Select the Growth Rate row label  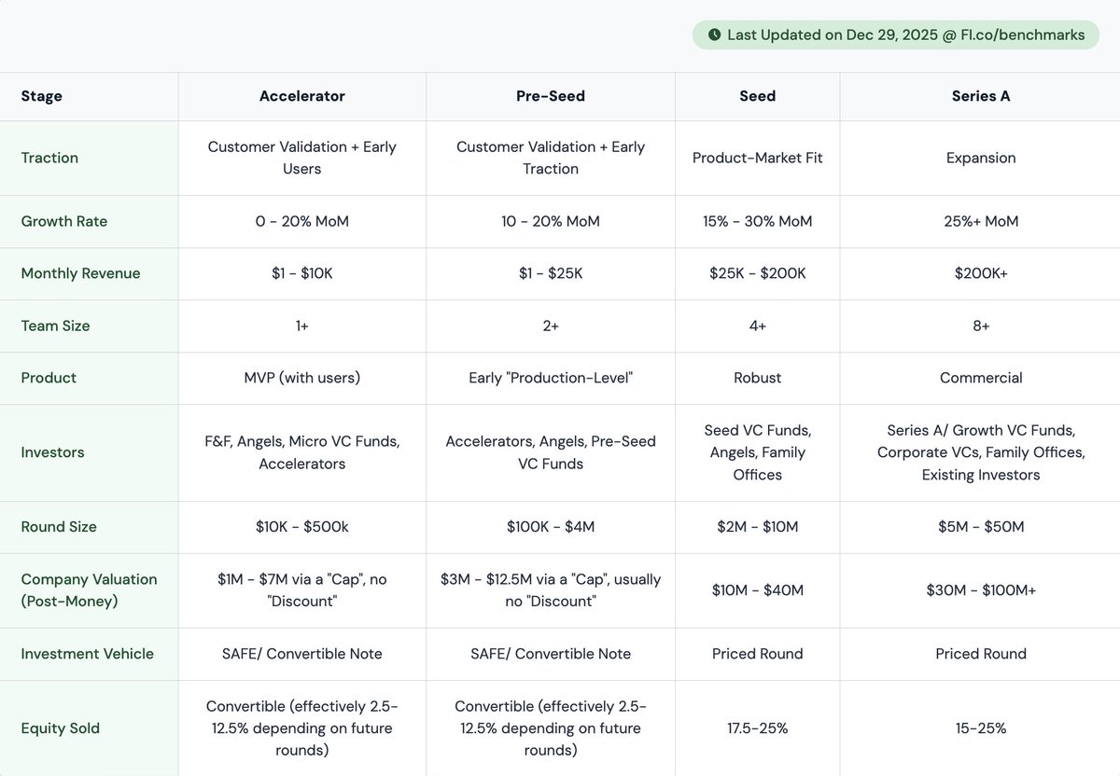64,221
